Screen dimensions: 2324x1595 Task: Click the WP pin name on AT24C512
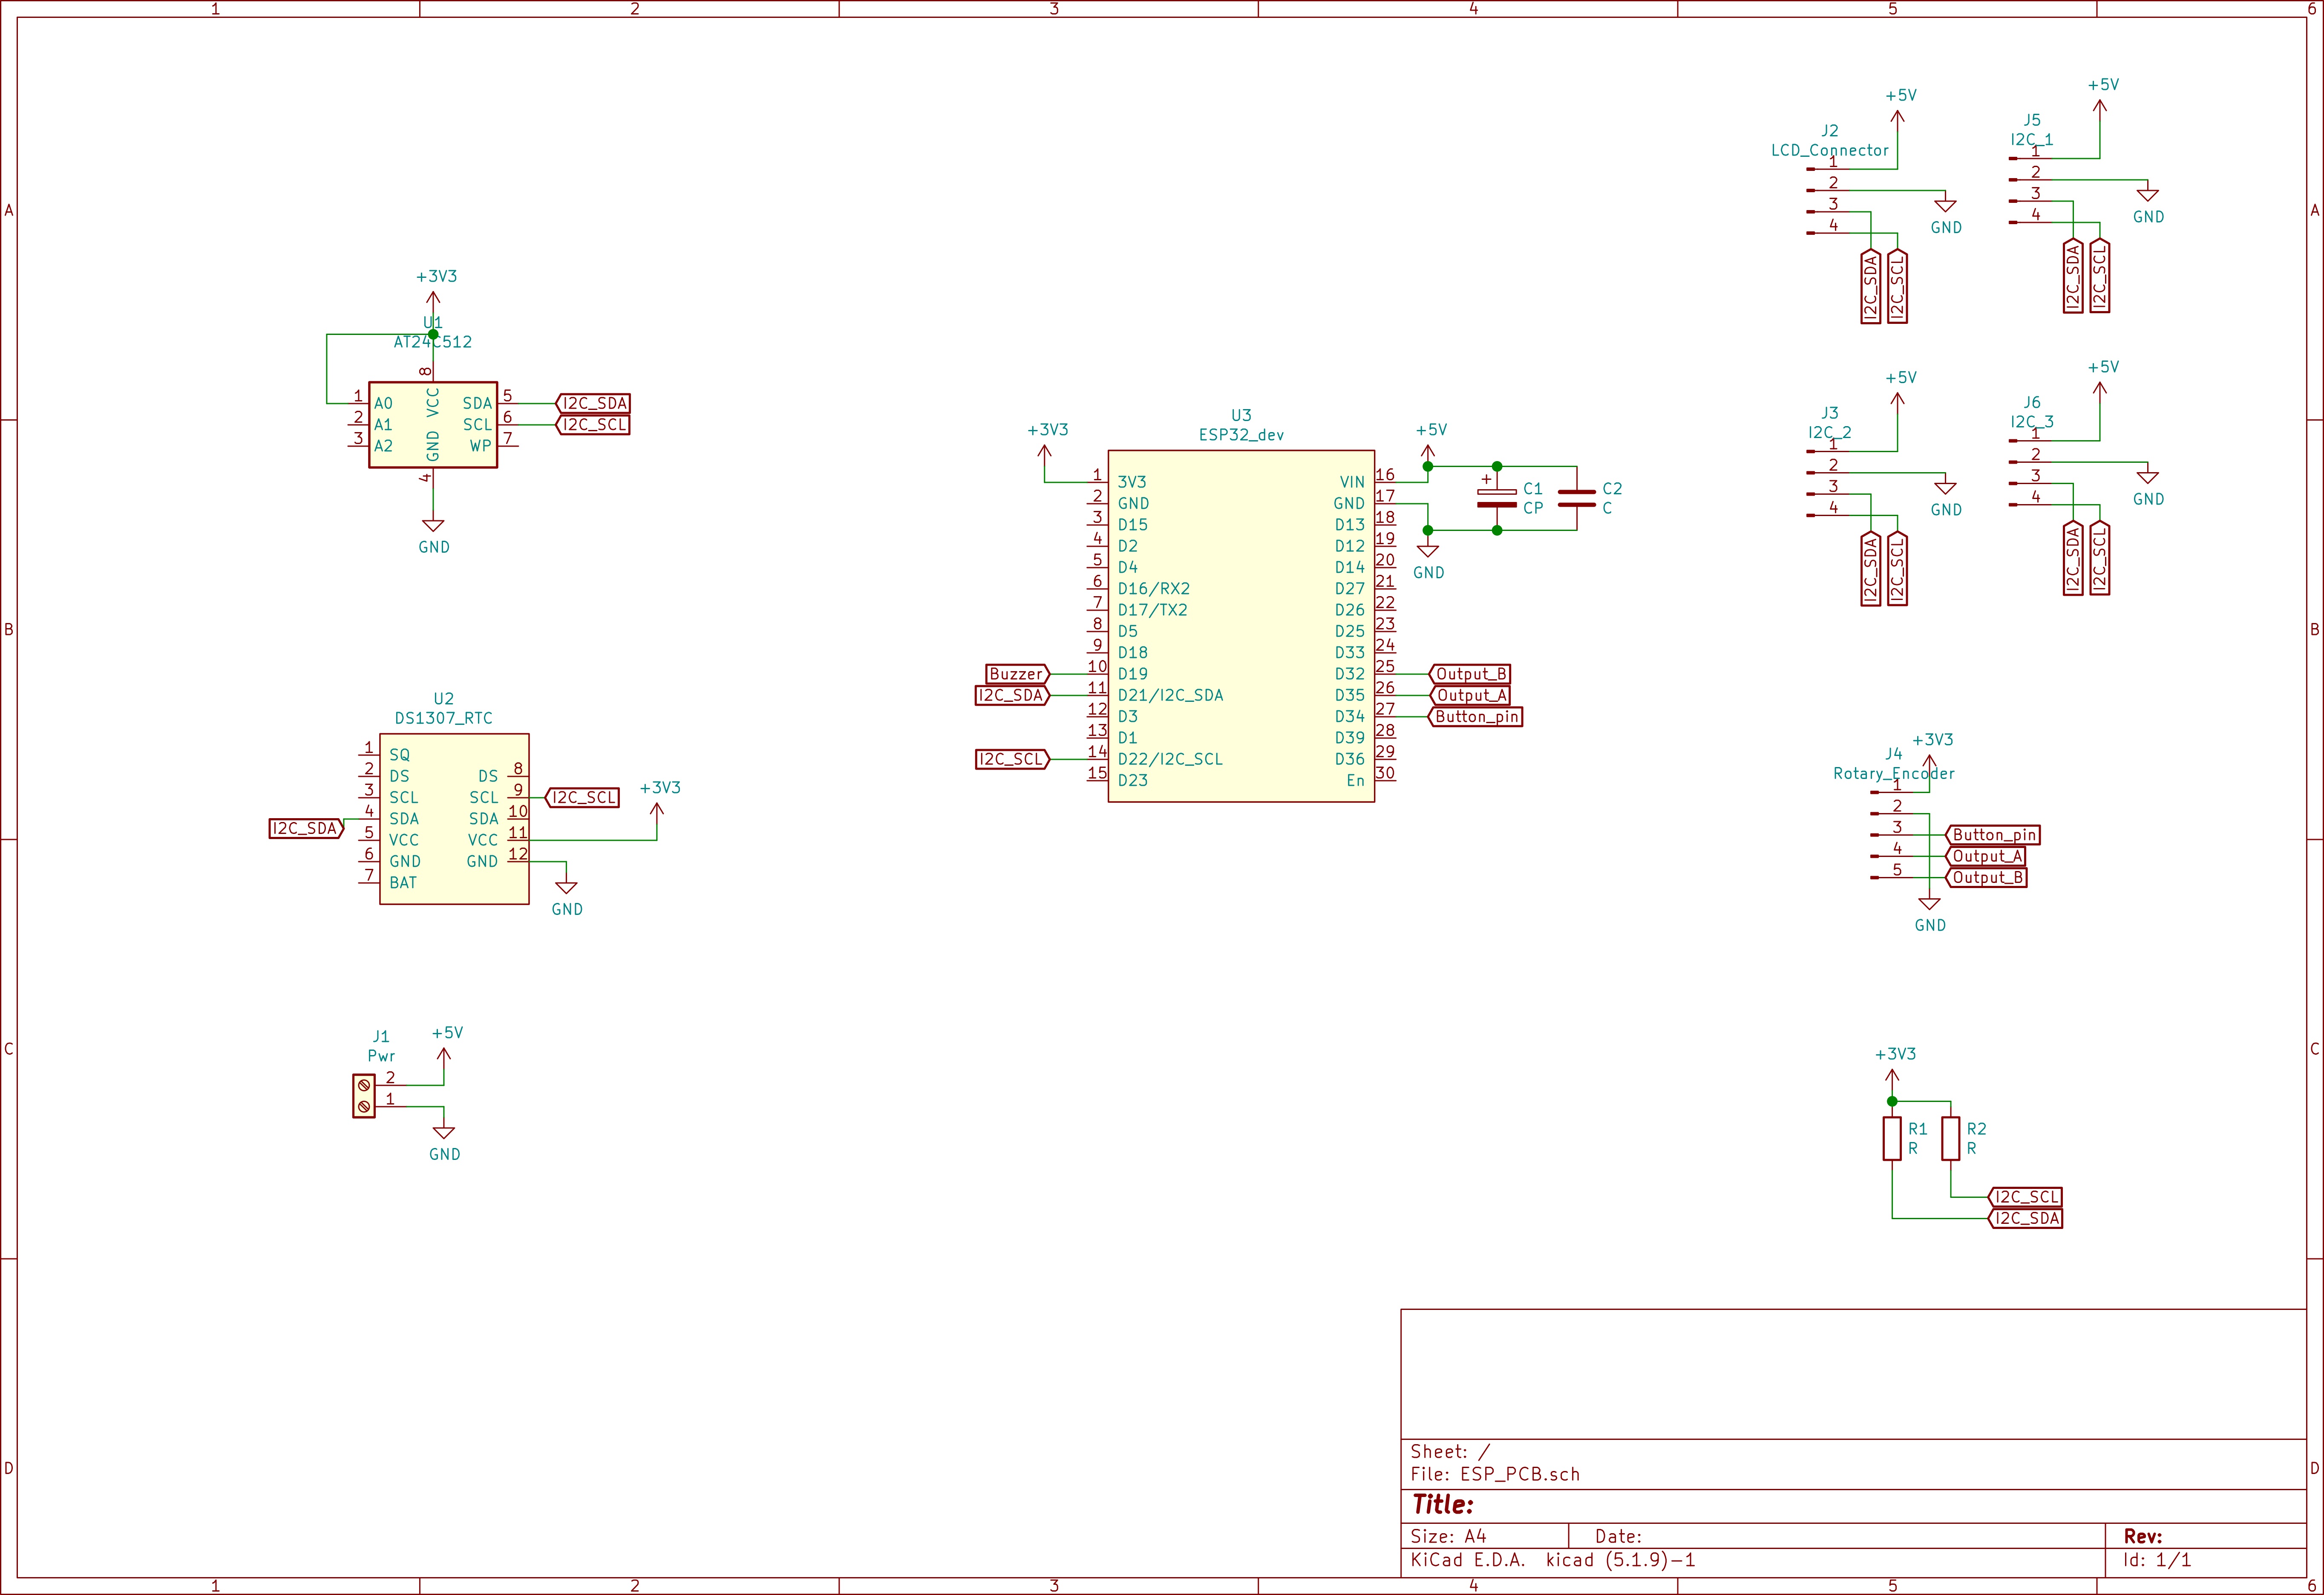pos(481,446)
